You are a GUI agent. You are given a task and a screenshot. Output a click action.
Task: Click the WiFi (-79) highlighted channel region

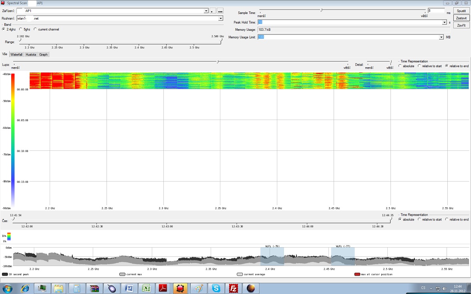pos(272,256)
